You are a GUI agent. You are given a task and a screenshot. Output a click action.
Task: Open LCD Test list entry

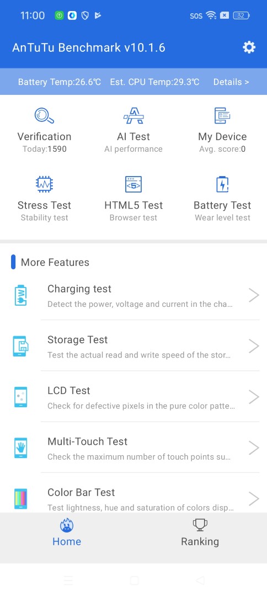click(x=133, y=397)
